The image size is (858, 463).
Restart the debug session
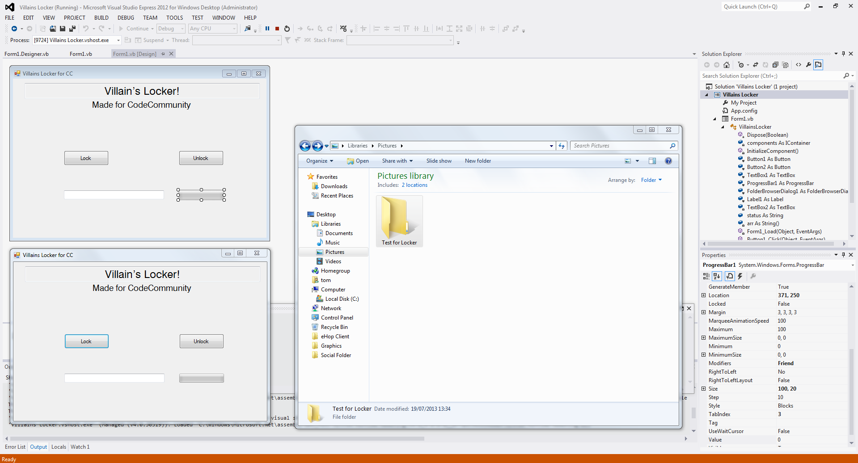click(287, 29)
